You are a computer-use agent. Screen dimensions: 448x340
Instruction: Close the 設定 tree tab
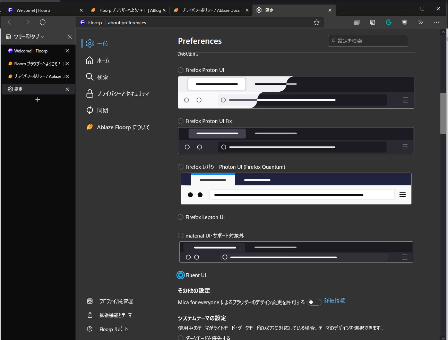point(67,89)
